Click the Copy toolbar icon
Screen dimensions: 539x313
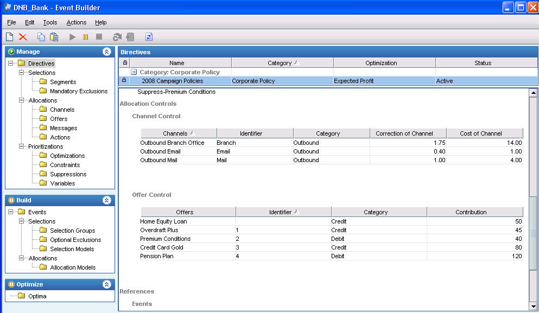[41, 37]
